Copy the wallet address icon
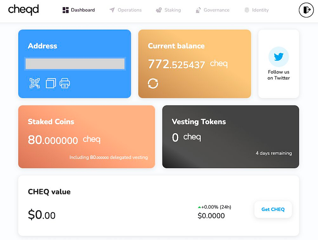318x240 pixels. point(50,83)
